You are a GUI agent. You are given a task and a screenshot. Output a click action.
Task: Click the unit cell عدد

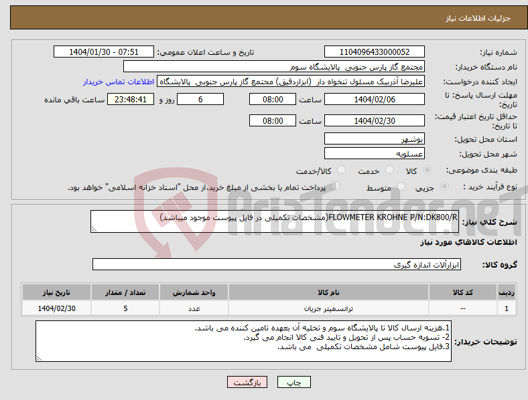click(194, 308)
